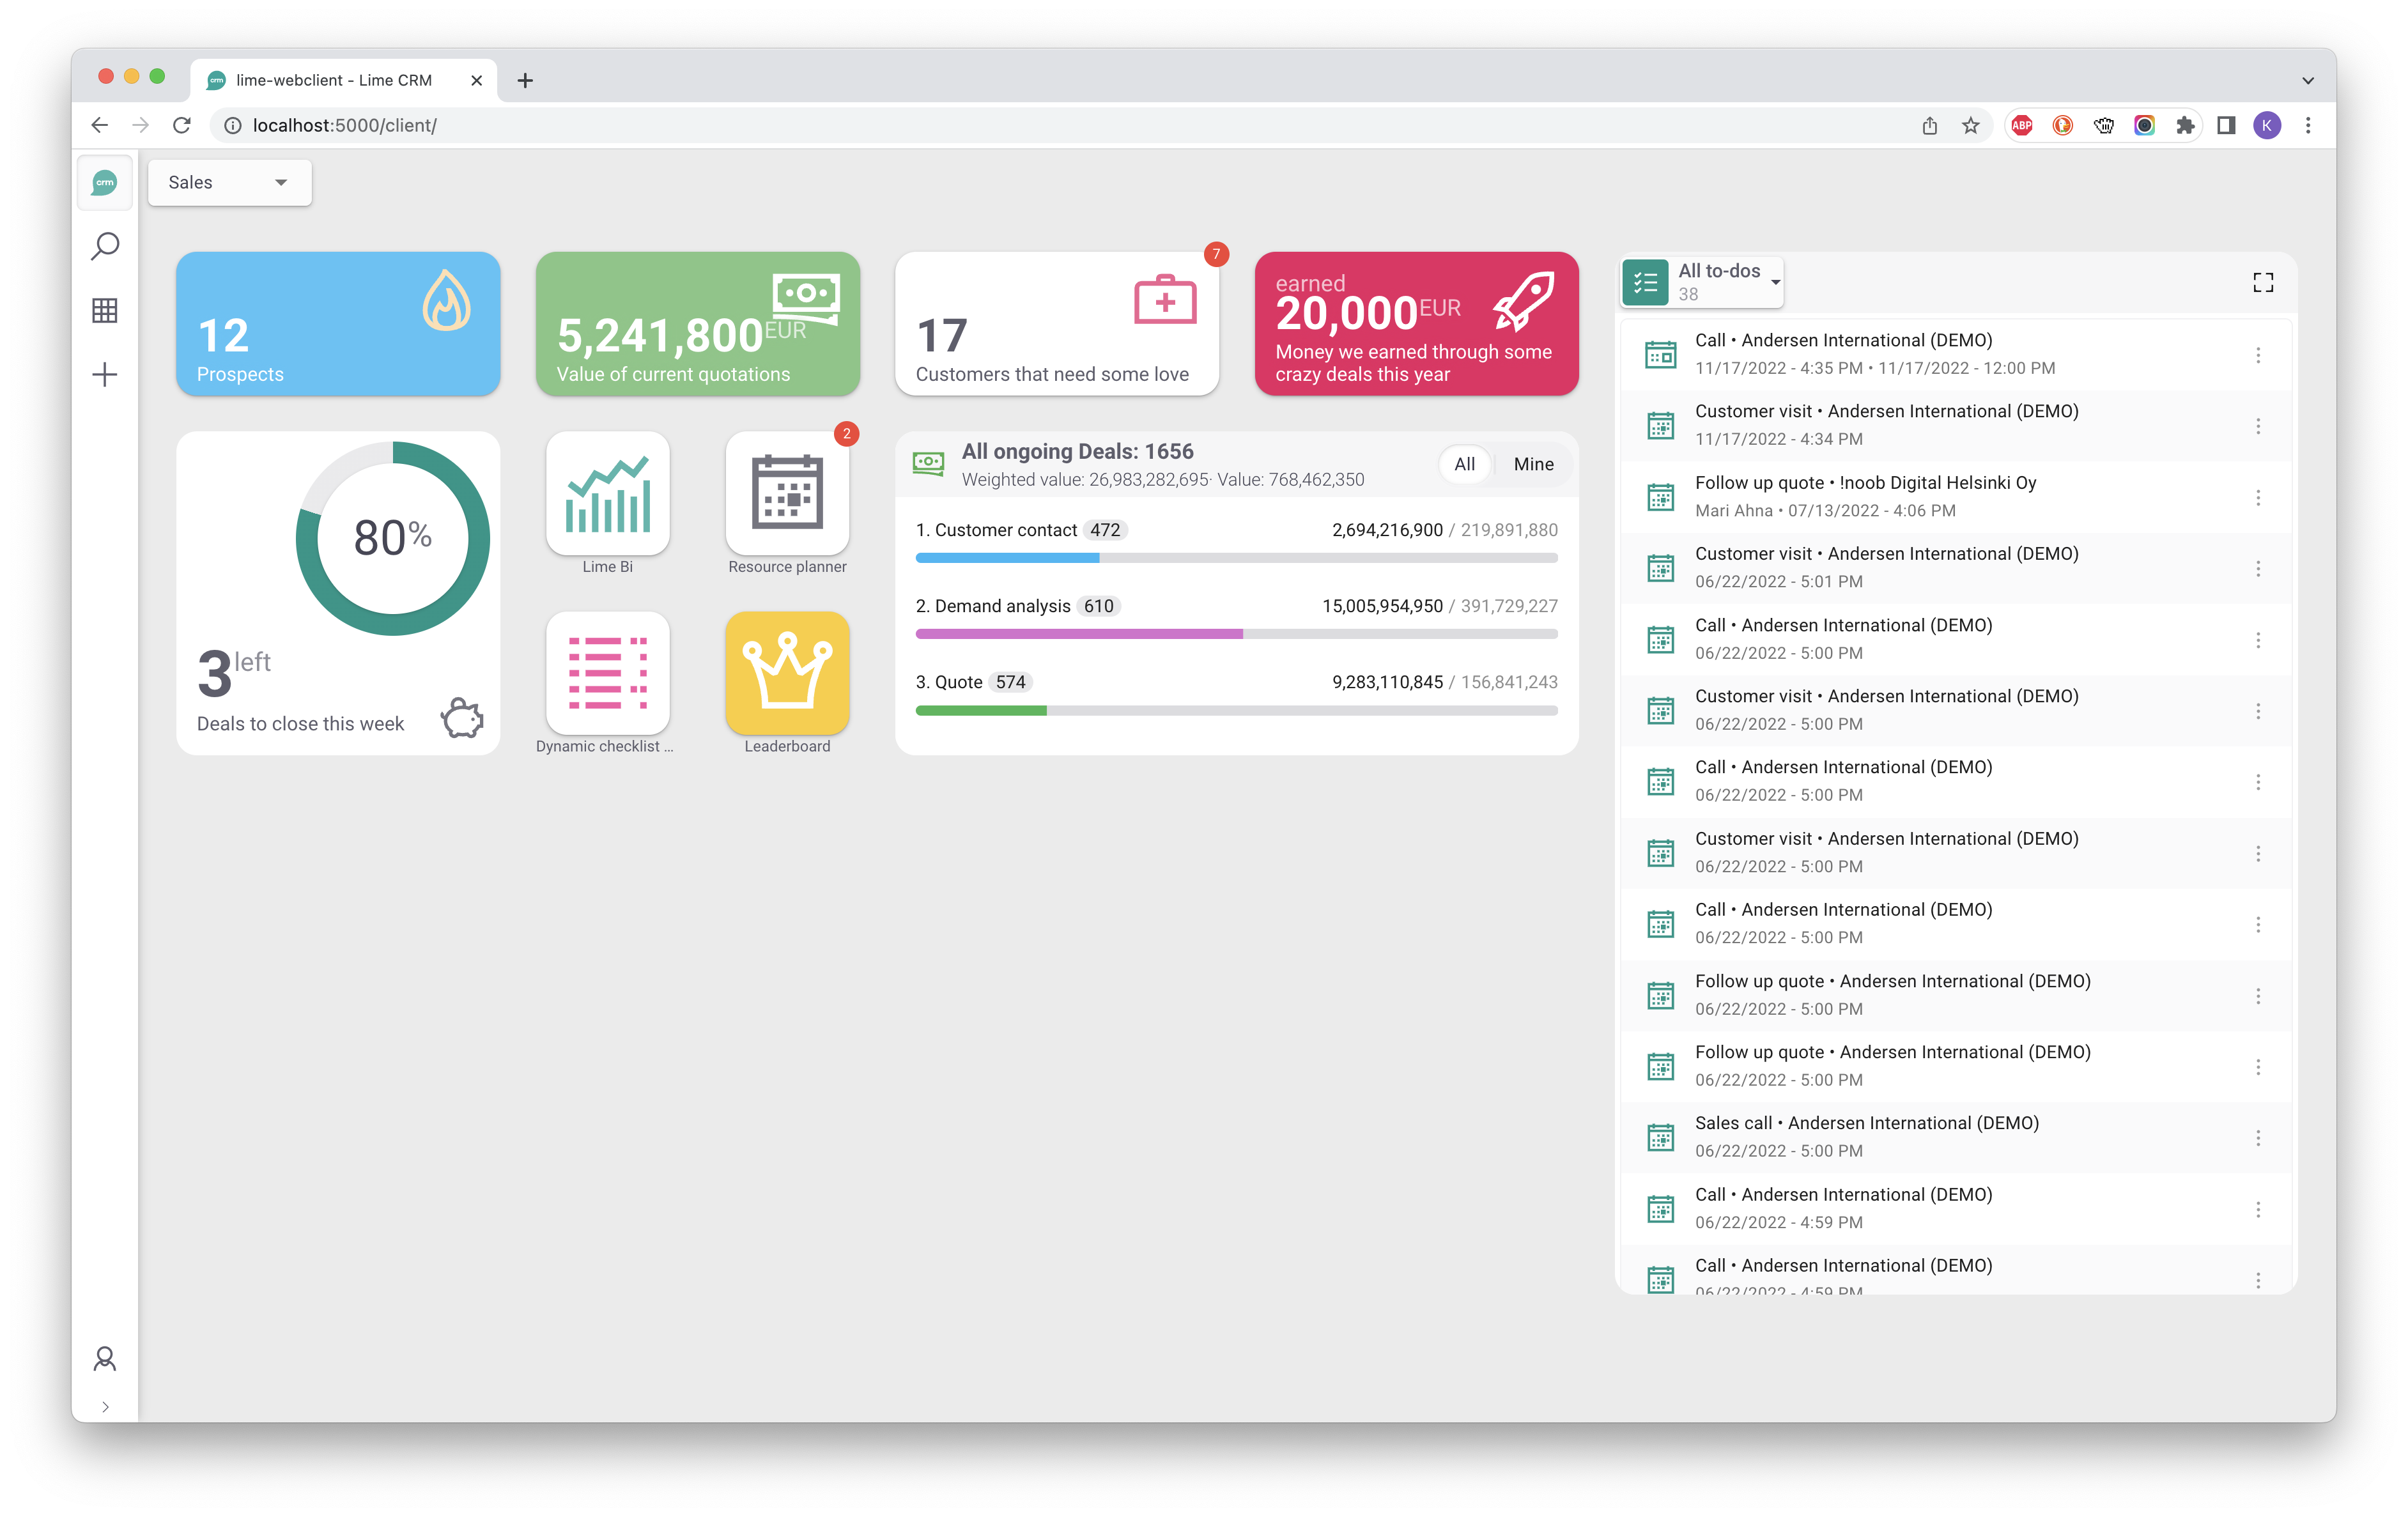Open the Dynamic checklist widget

point(607,674)
